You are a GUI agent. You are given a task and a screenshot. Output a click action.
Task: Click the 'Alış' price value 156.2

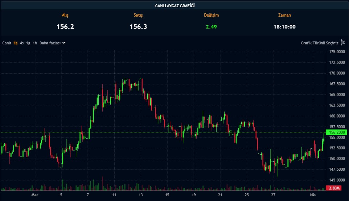(x=65, y=27)
